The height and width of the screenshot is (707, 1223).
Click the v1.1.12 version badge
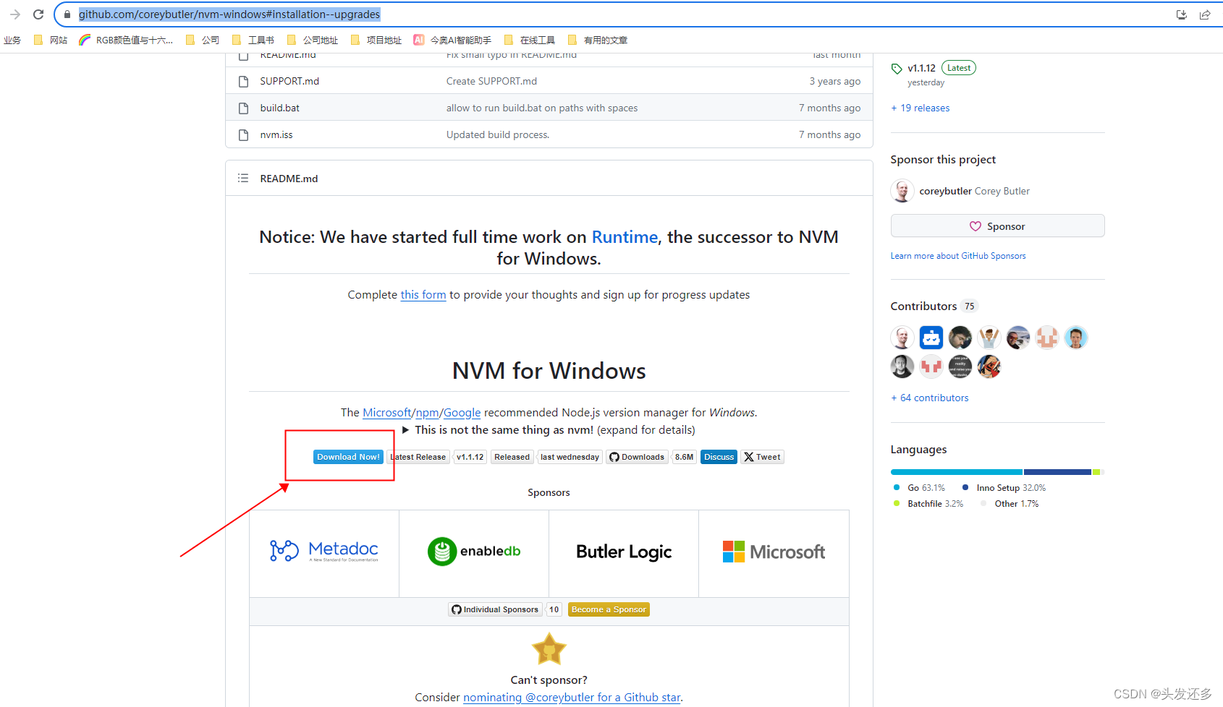tap(470, 457)
